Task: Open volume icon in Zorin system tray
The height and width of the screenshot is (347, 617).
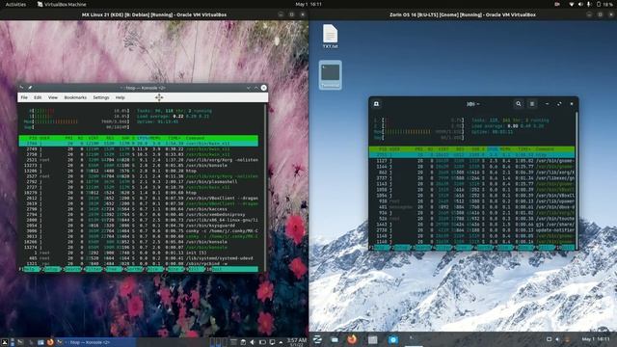Action: coord(557,339)
